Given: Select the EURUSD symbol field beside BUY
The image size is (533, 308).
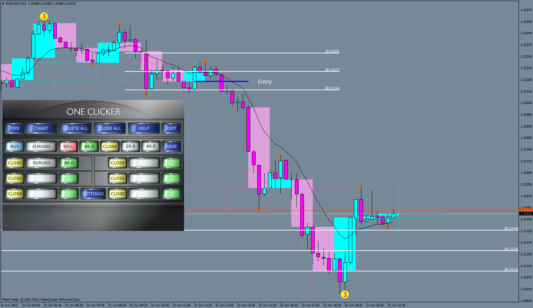Looking at the screenshot, I should [x=41, y=146].
